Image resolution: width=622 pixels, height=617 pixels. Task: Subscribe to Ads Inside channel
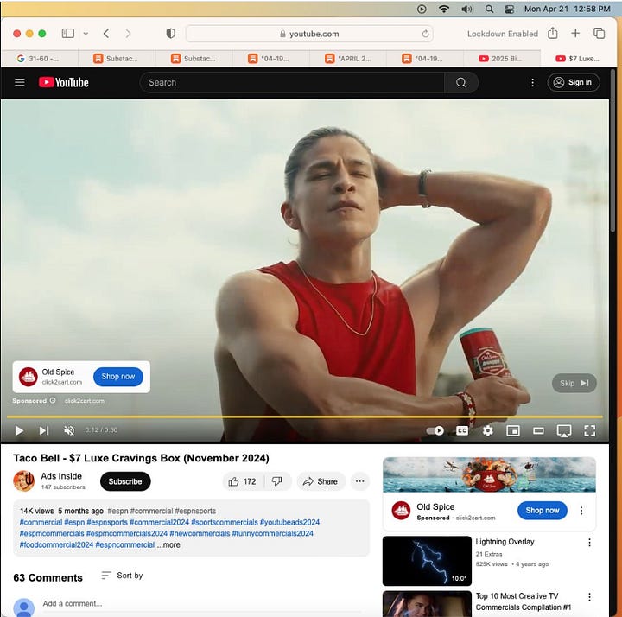pos(125,481)
